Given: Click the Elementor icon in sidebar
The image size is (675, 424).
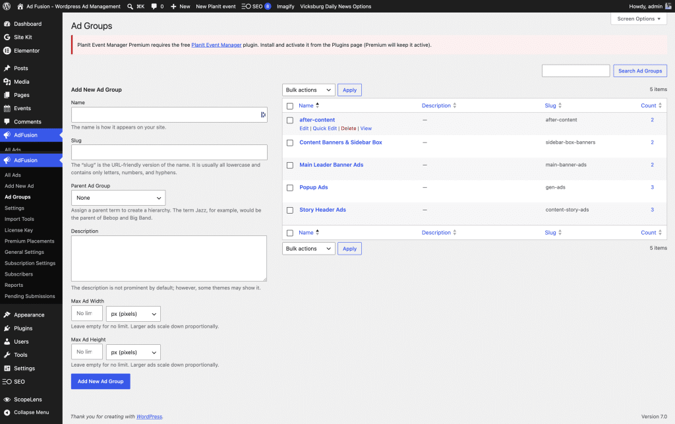Looking at the screenshot, I should click(7, 50).
